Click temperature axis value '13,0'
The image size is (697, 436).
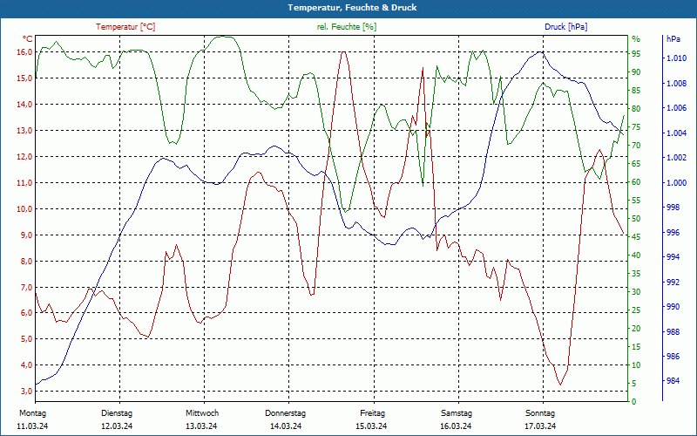(24, 130)
